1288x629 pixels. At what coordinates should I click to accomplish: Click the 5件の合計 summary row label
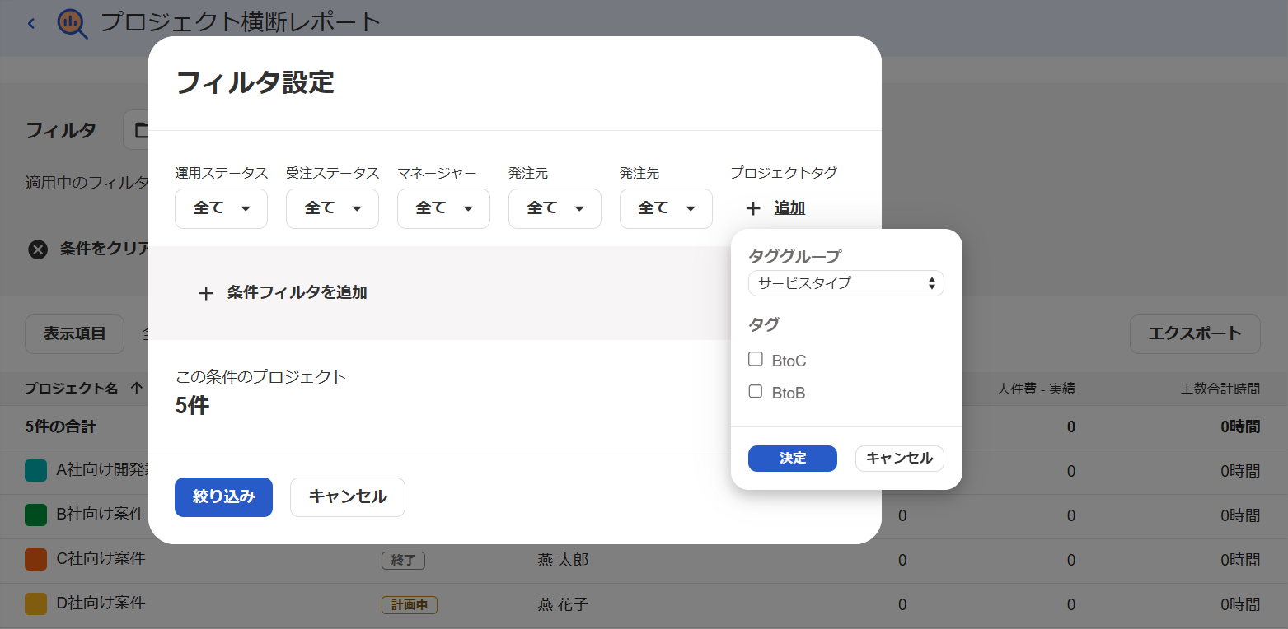(x=61, y=426)
